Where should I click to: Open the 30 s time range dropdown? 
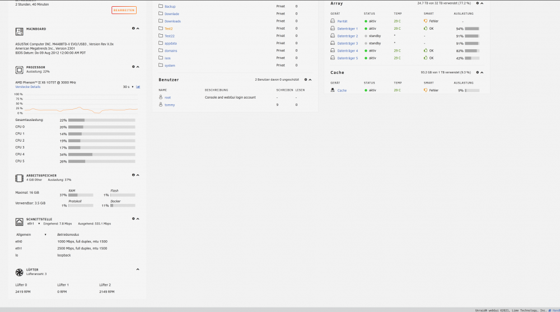coord(128,87)
